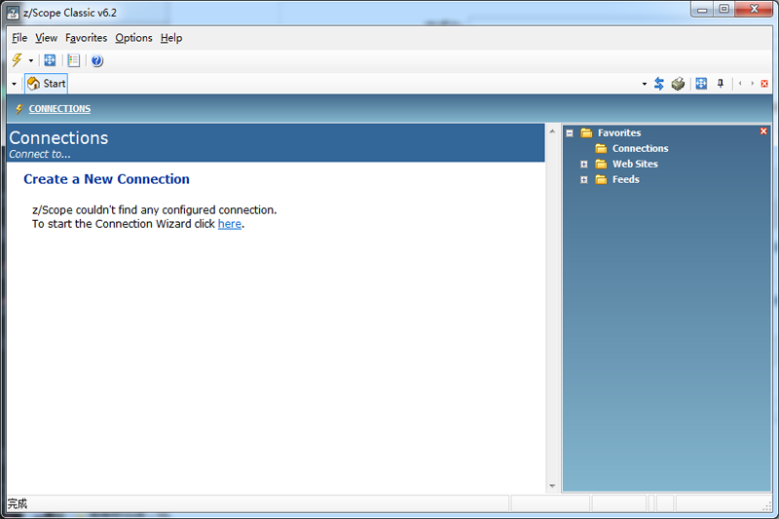Click the status bar text 完成
This screenshot has width=779, height=519.
[18, 504]
